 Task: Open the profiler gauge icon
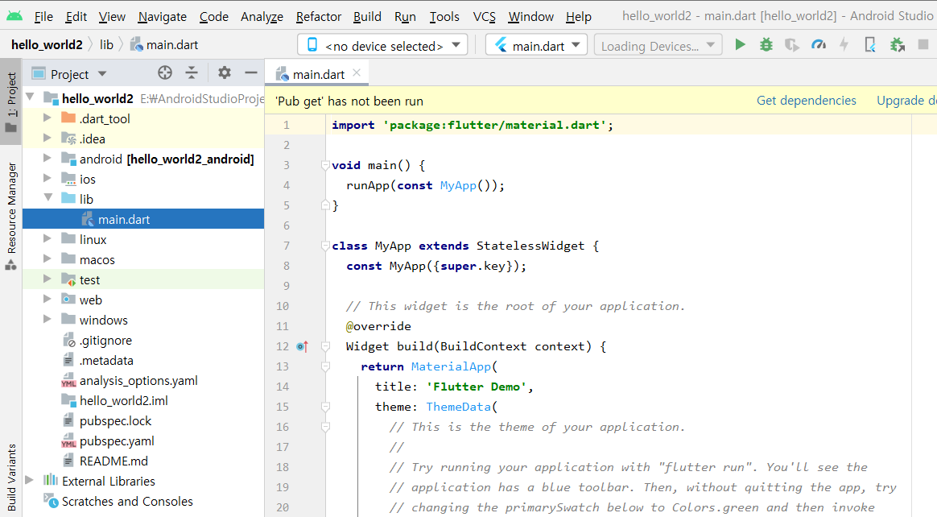click(818, 45)
